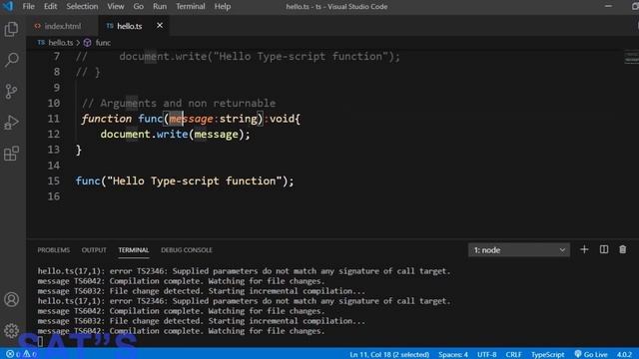The image size is (639, 359).
Task: Click the 'message' parameter on line 11
Action: 191,119
